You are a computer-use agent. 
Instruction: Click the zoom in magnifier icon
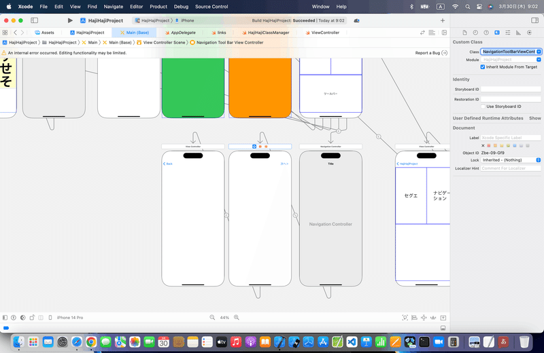click(x=237, y=317)
